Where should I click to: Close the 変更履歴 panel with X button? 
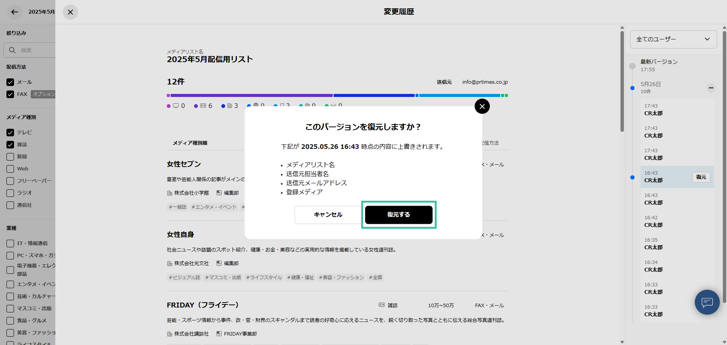(x=71, y=12)
